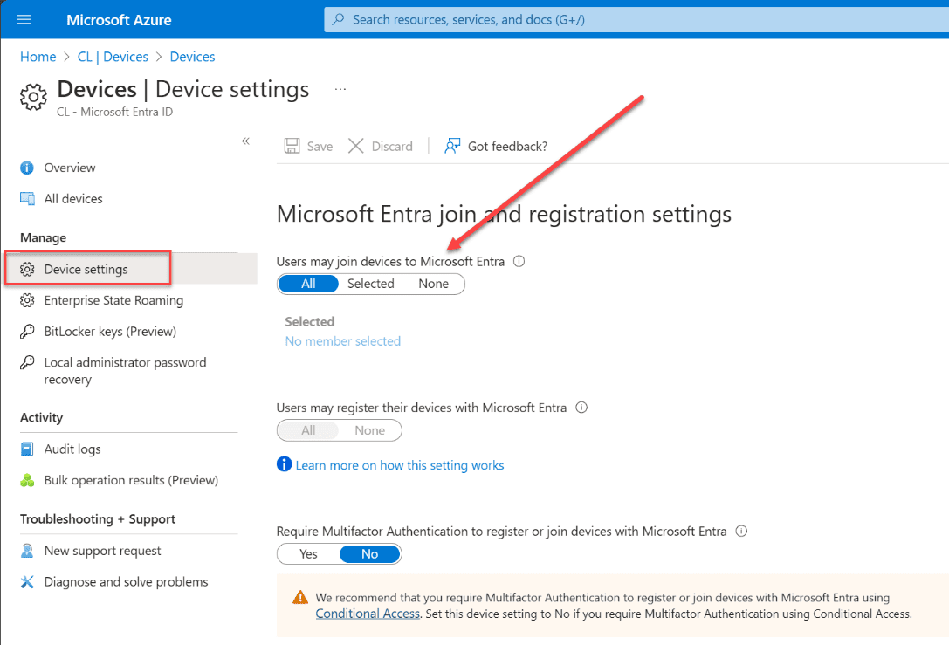Click the Diagnose and solve problems wrench icon

[27, 581]
